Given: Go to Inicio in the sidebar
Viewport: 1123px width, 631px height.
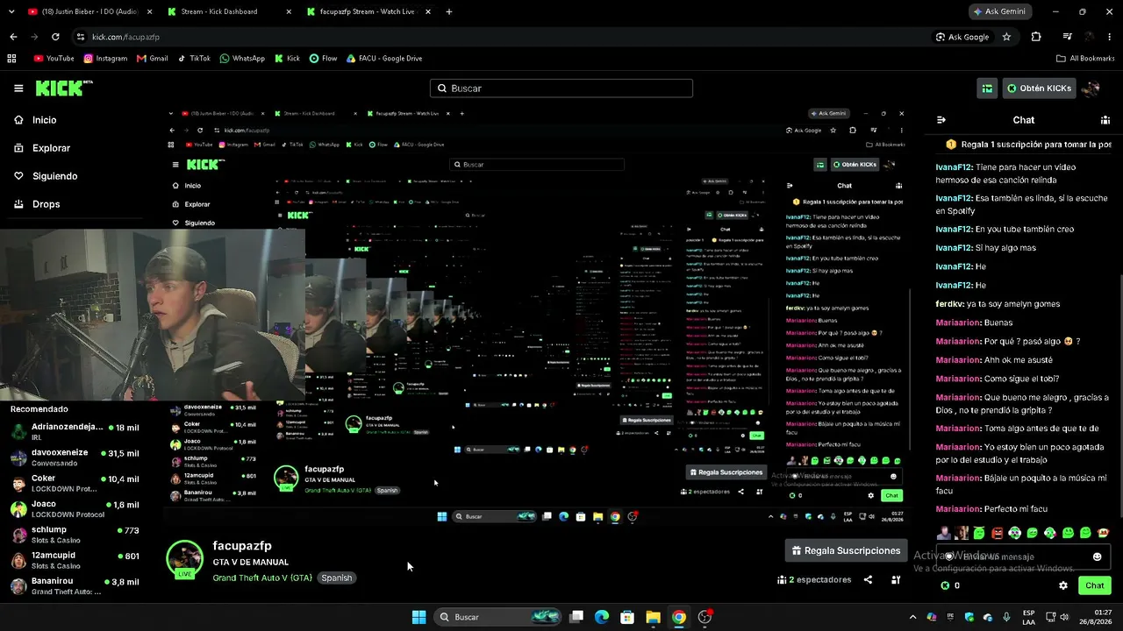Looking at the screenshot, I should coord(44,120).
